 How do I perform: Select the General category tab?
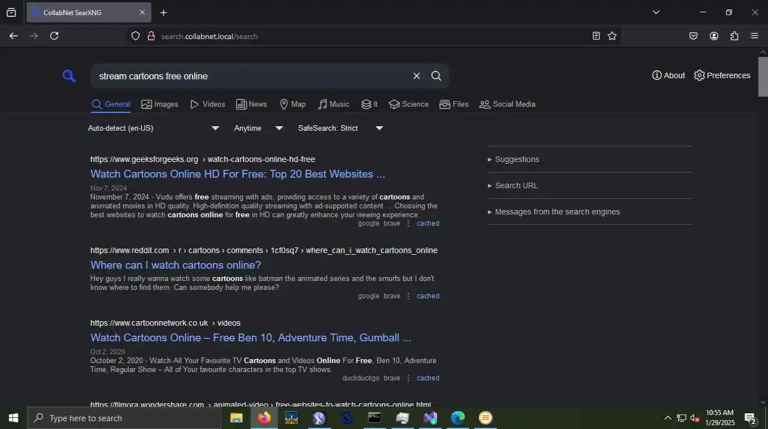pos(111,104)
